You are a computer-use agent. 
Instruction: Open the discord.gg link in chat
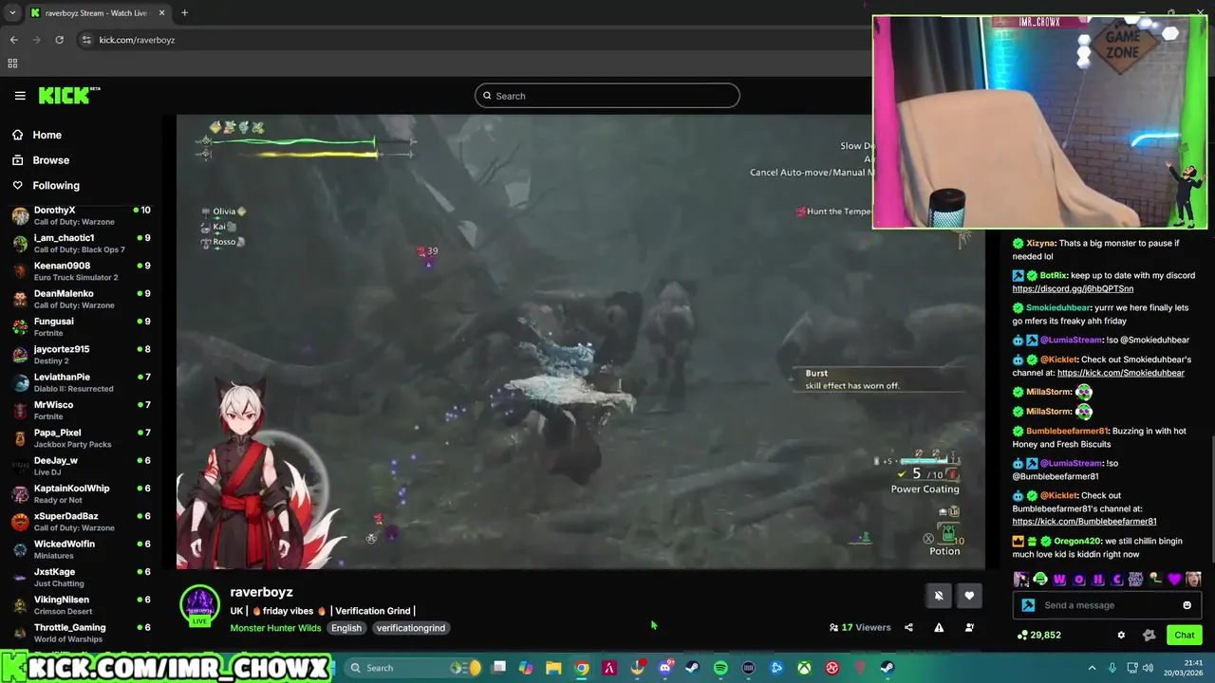pyautogui.click(x=1073, y=288)
